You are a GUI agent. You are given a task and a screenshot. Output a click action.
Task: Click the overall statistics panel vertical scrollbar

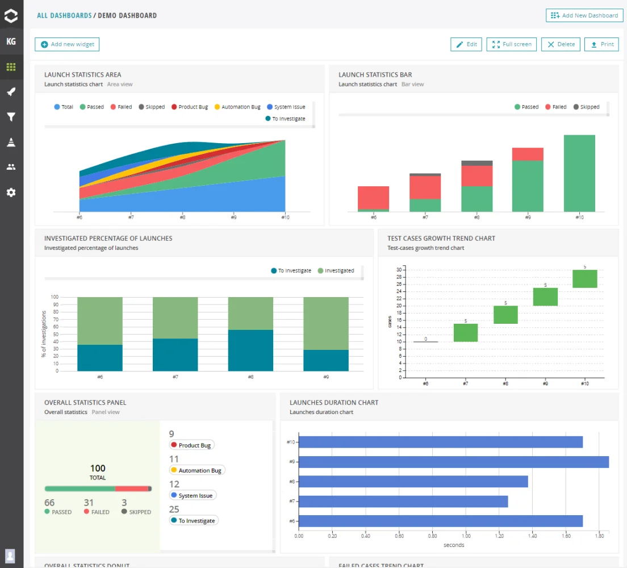click(274, 486)
